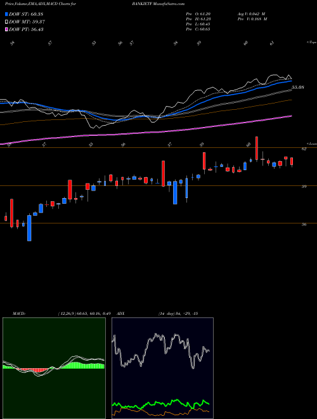Open the MACD histogram panel

54,368
